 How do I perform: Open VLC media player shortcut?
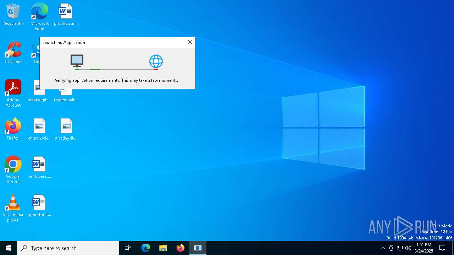click(x=13, y=208)
